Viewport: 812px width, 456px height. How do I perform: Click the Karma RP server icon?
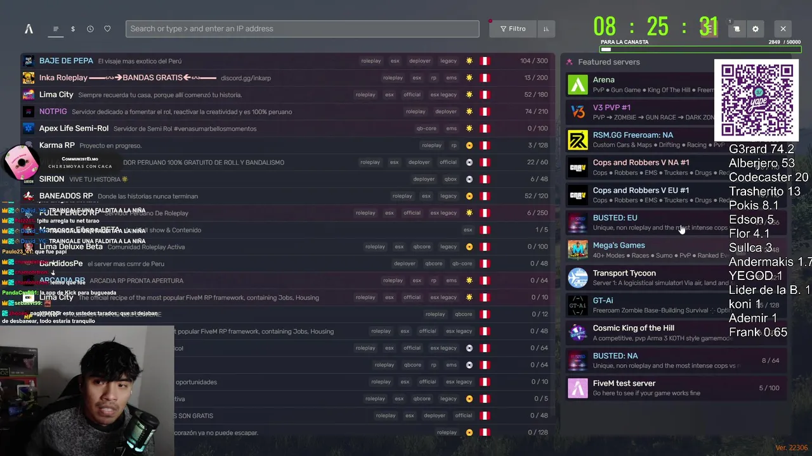pos(29,145)
